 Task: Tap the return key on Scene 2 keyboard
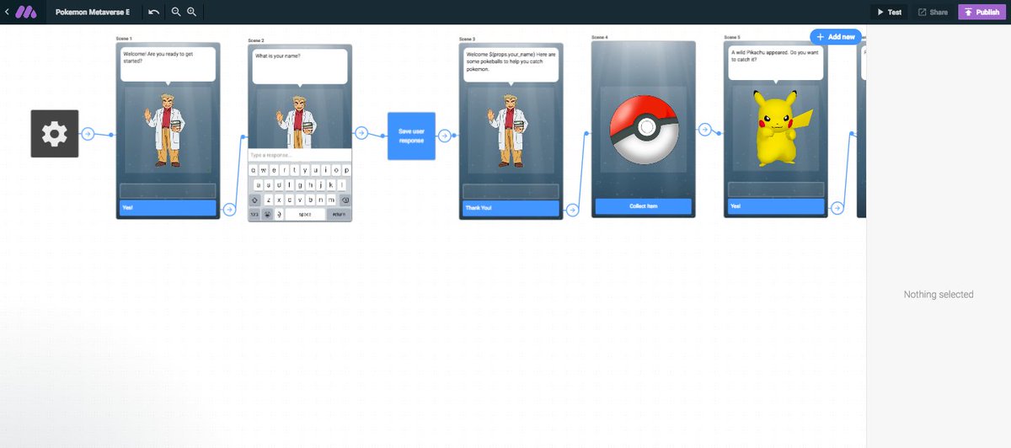pos(339,214)
